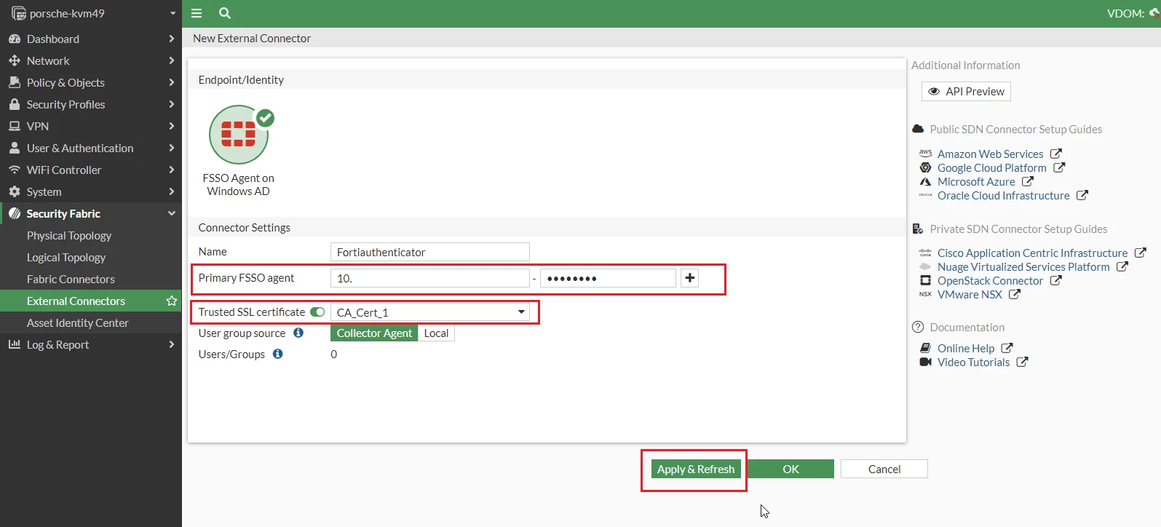Click the porsche-kvm49 device icon
Image resolution: width=1161 pixels, height=527 pixels.
tap(18, 13)
